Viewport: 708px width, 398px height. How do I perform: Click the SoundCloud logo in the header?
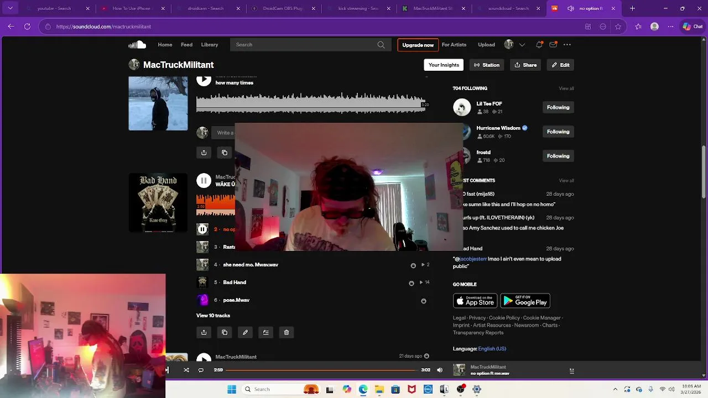[137, 45]
